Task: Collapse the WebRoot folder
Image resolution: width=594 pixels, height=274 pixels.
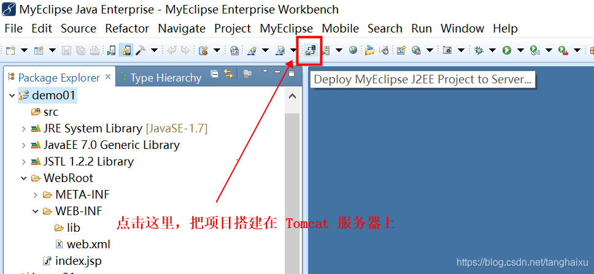Action: [25, 178]
